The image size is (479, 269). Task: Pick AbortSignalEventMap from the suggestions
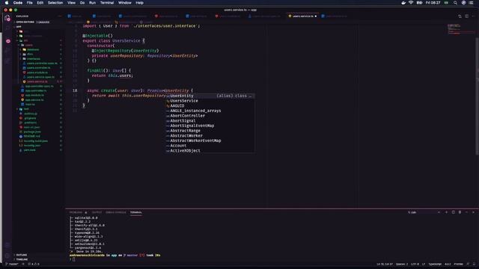click(x=210, y=126)
